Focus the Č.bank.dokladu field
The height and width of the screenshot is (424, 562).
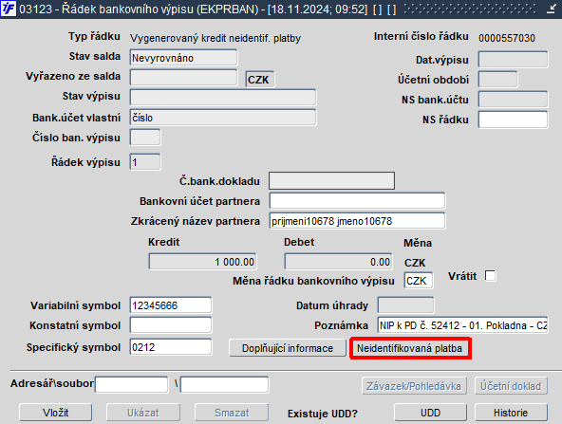[x=331, y=181]
